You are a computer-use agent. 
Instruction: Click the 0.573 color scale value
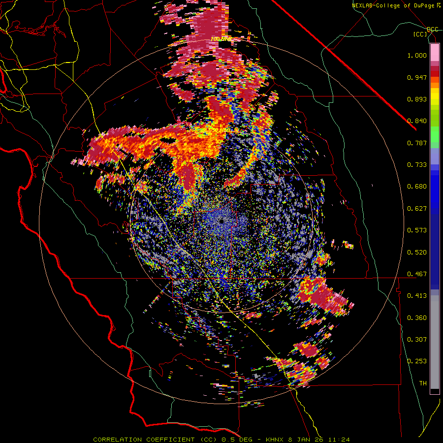tap(417, 230)
